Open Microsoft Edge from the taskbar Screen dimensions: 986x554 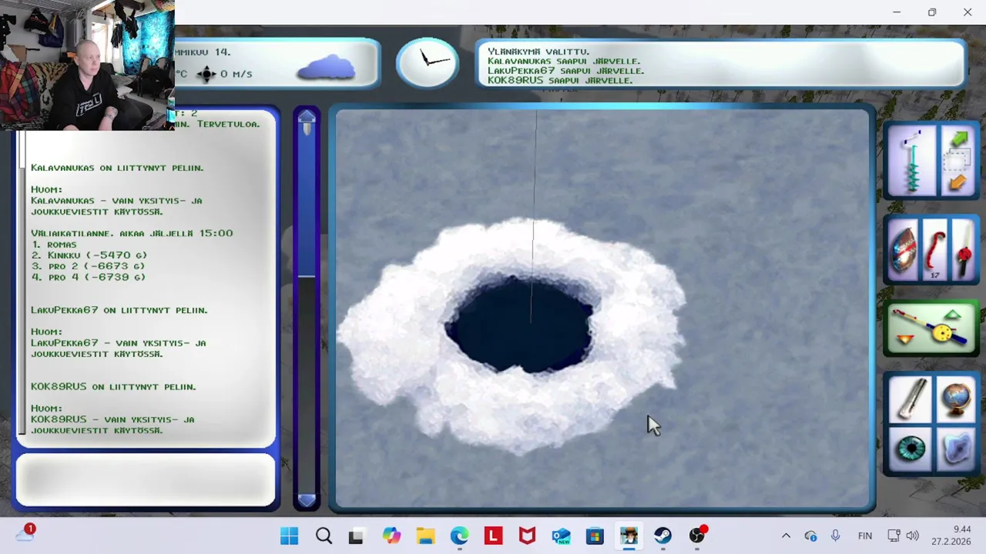tap(459, 536)
